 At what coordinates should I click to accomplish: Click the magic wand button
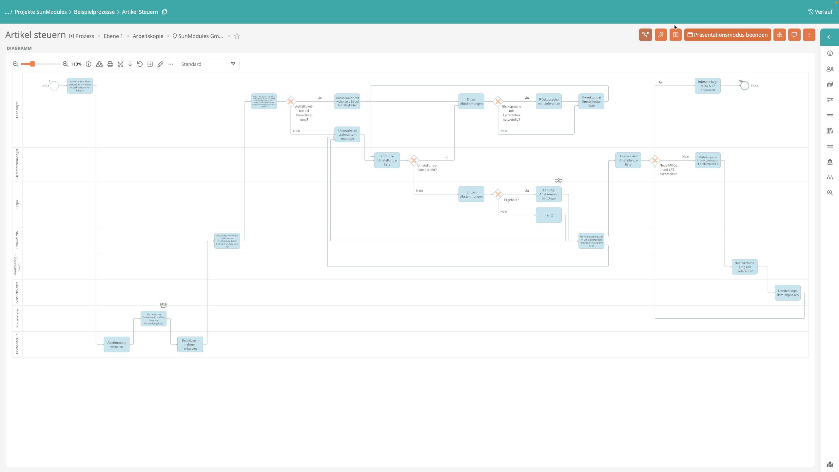(x=661, y=35)
